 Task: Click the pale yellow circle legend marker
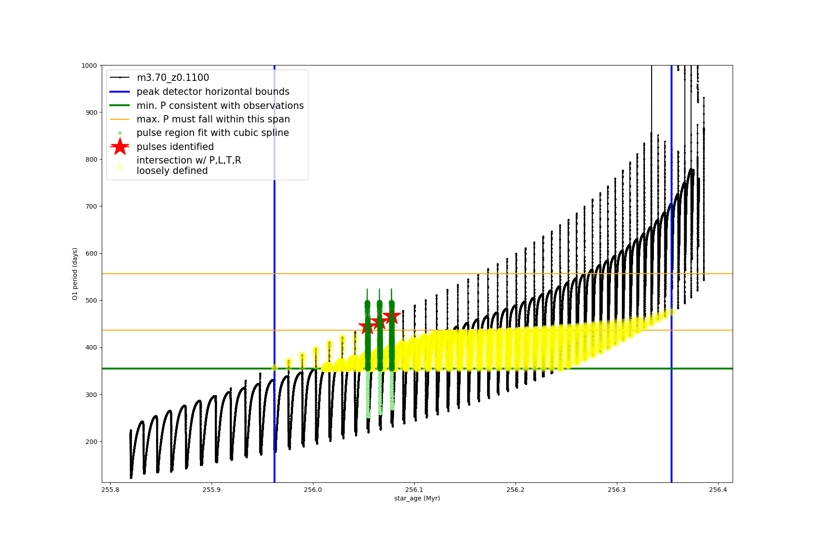(120, 167)
